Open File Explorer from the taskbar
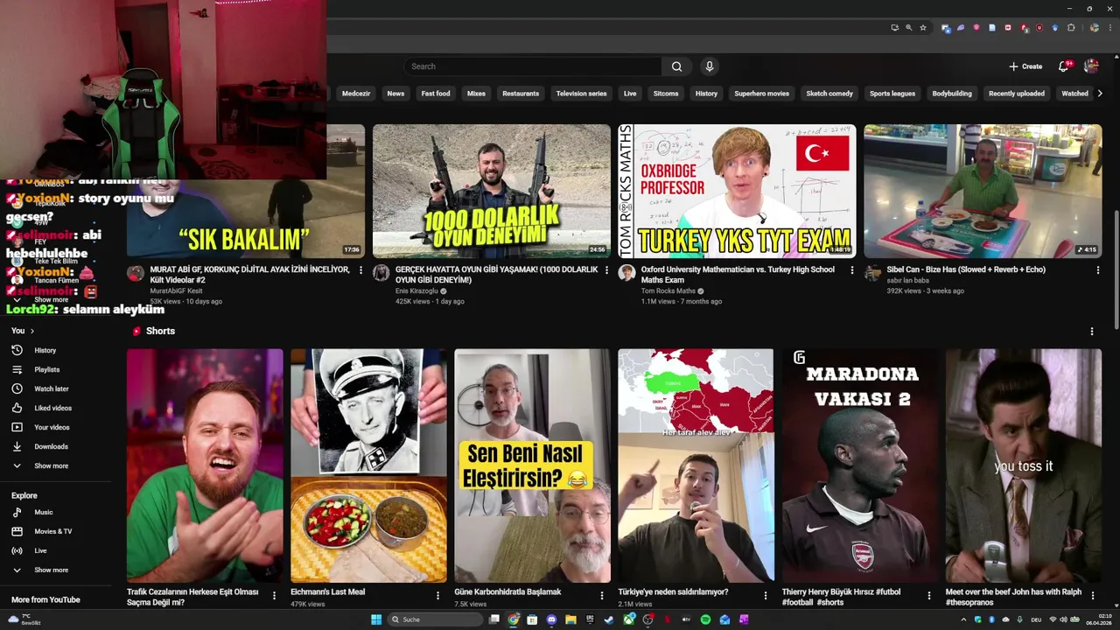The height and width of the screenshot is (630, 1120). [570, 619]
